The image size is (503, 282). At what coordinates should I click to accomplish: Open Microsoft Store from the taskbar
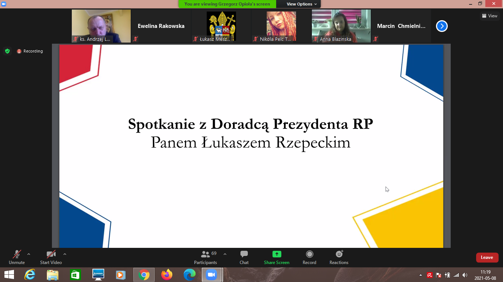(x=75, y=275)
